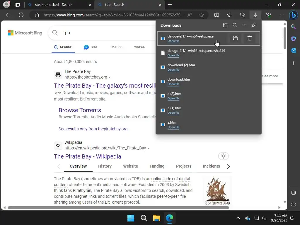Click the Pirate Bay ship thumbnail

[x=217, y=191]
